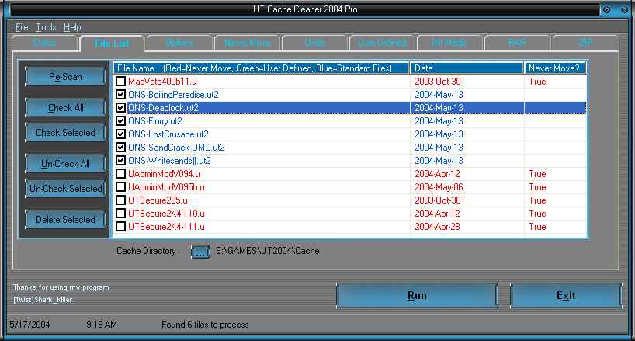
Task: Select the UTSecure205.u file name
Action: tap(158, 200)
